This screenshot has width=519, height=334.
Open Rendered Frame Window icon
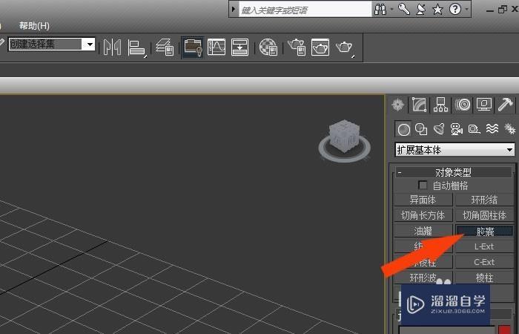coord(320,47)
